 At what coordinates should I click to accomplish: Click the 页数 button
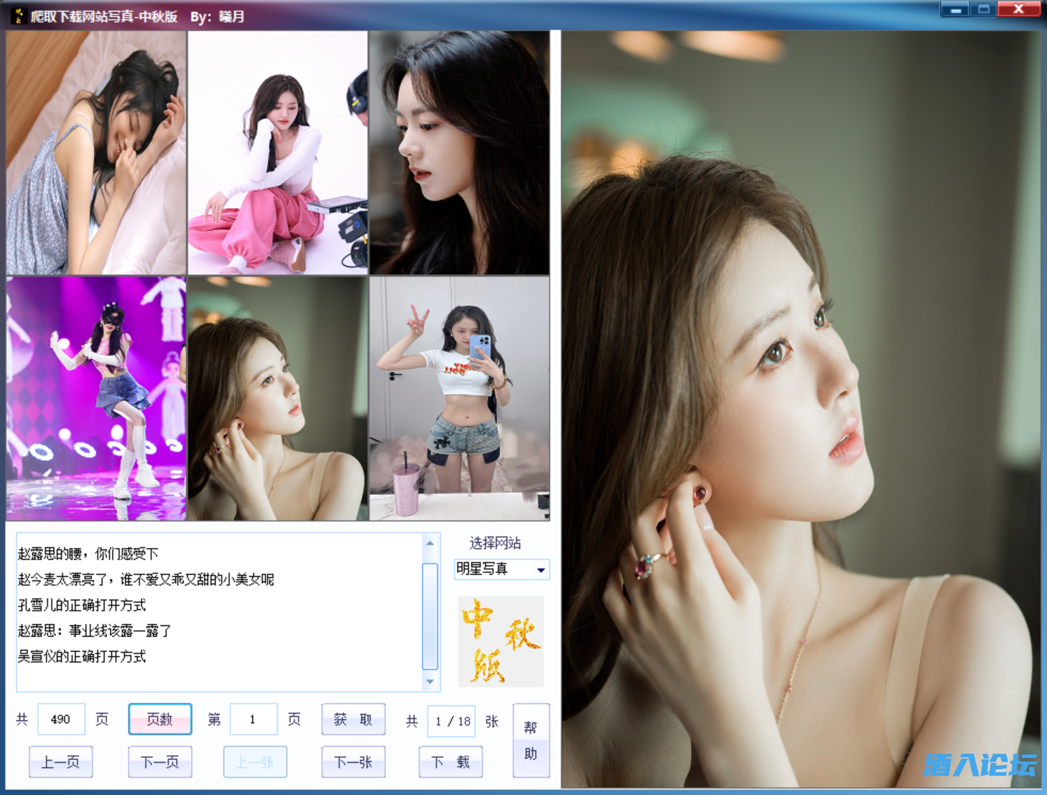pyautogui.click(x=160, y=719)
